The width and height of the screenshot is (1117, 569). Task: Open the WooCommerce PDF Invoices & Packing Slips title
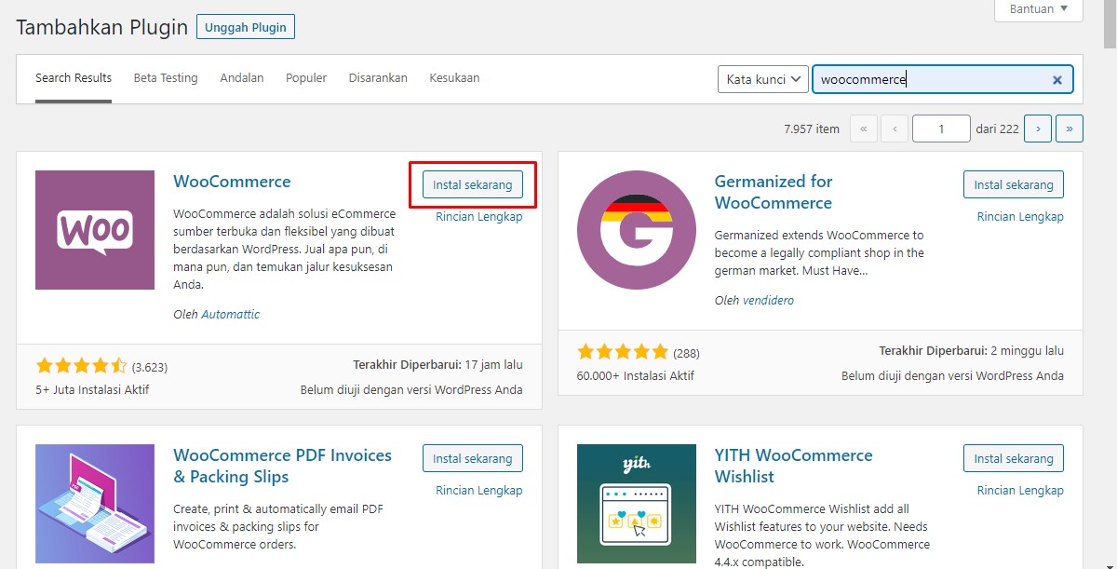tap(283, 466)
